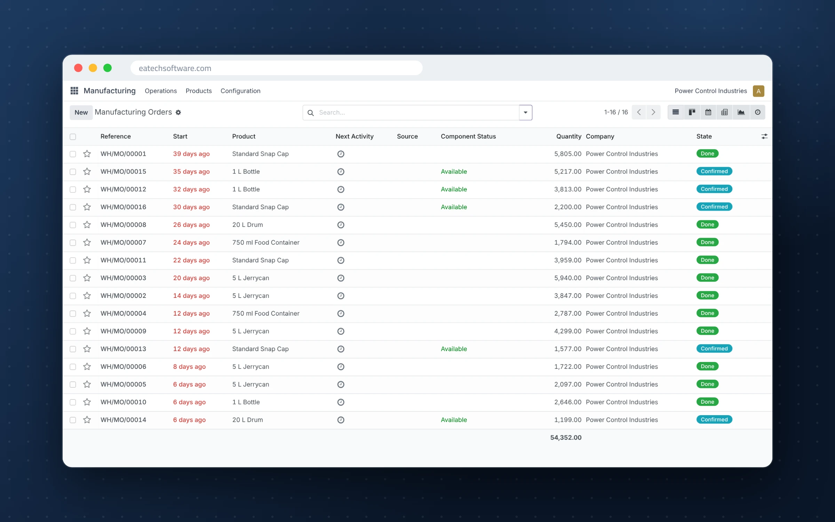Open order WH/MO/00015 reference
This screenshot has width=835, height=522.
[x=123, y=172]
